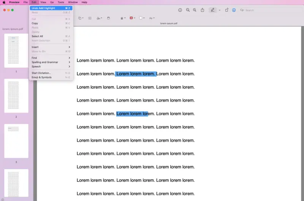
Task: Expand the Speech submenu
Action: click(x=51, y=66)
